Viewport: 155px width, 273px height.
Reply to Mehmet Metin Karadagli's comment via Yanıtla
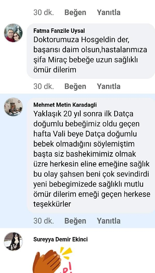[109, 221]
